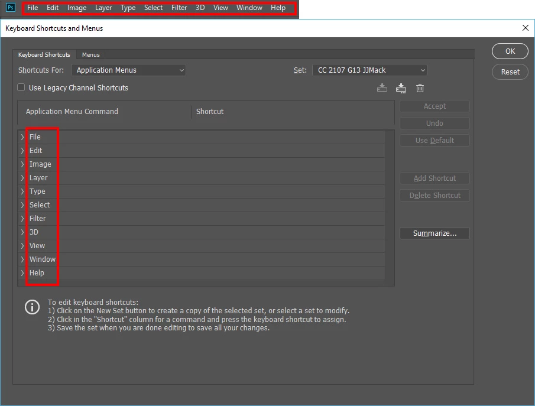Open the Set dropdown CC 2107 G13 JJMack
This screenshot has width=535, height=406.
369,70
